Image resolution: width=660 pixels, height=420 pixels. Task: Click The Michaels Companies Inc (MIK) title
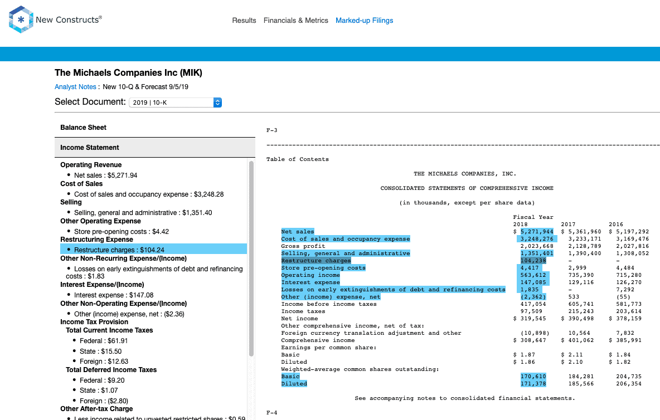[x=128, y=73]
